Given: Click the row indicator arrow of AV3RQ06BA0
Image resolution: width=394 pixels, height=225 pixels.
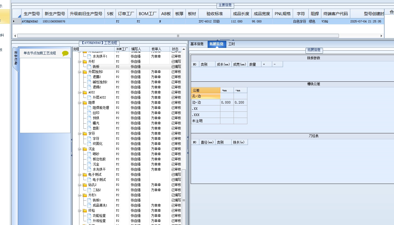Looking at the screenshot, I should click(x=14, y=21).
